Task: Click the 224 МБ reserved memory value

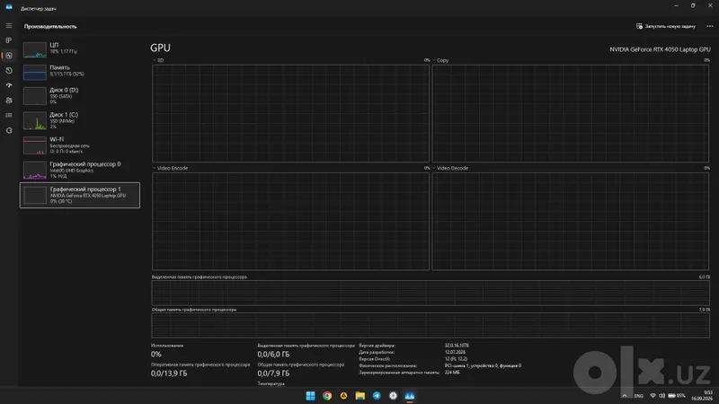Action: tap(452, 373)
